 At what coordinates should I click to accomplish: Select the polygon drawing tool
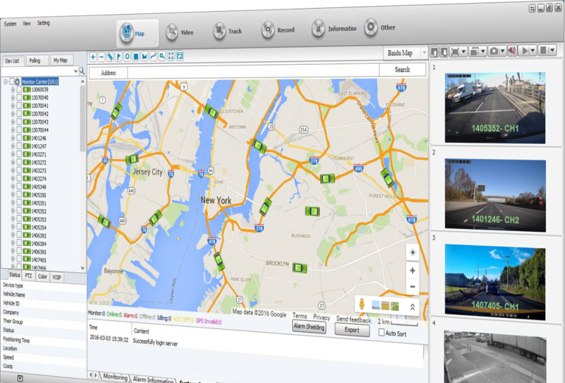point(145,56)
